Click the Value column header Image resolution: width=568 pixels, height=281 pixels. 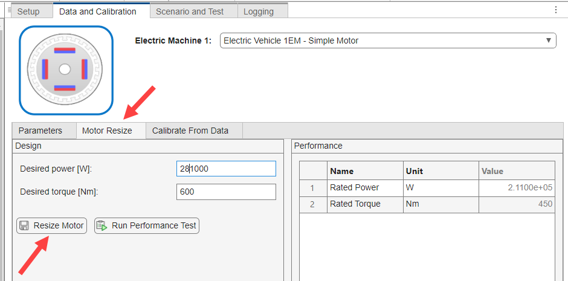517,171
